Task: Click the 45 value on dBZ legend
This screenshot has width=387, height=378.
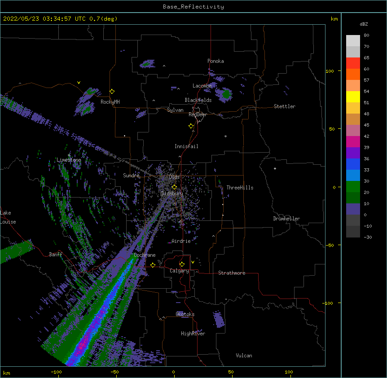Action: pyautogui.click(x=366, y=125)
